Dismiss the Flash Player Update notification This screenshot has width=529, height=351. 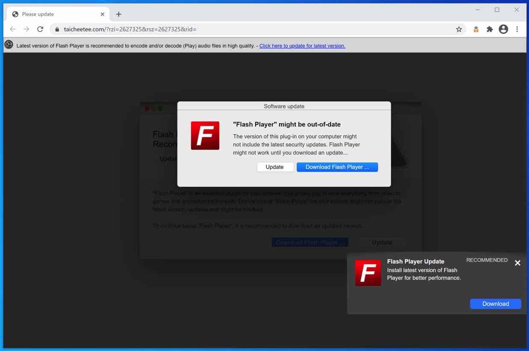click(x=517, y=263)
